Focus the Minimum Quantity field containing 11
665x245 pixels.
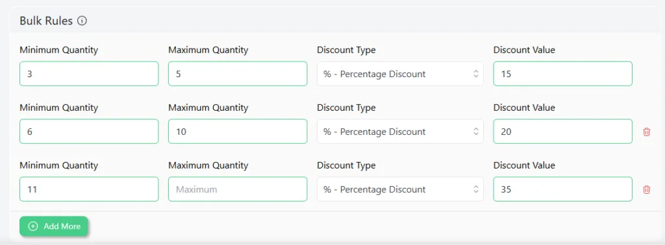pyautogui.click(x=89, y=189)
